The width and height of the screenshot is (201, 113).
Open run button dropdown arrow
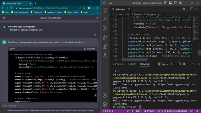[187, 9]
